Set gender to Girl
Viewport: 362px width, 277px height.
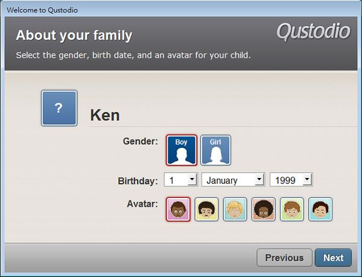tap(215, 150)
